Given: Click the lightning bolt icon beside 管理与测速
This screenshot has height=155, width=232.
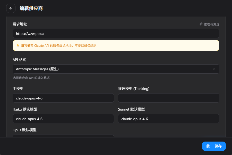Looking at the screenshot, I should (x=201, y=24).
